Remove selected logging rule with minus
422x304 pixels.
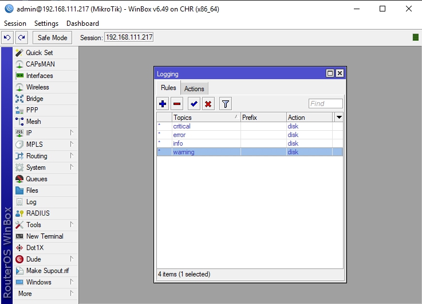(177, 104)
